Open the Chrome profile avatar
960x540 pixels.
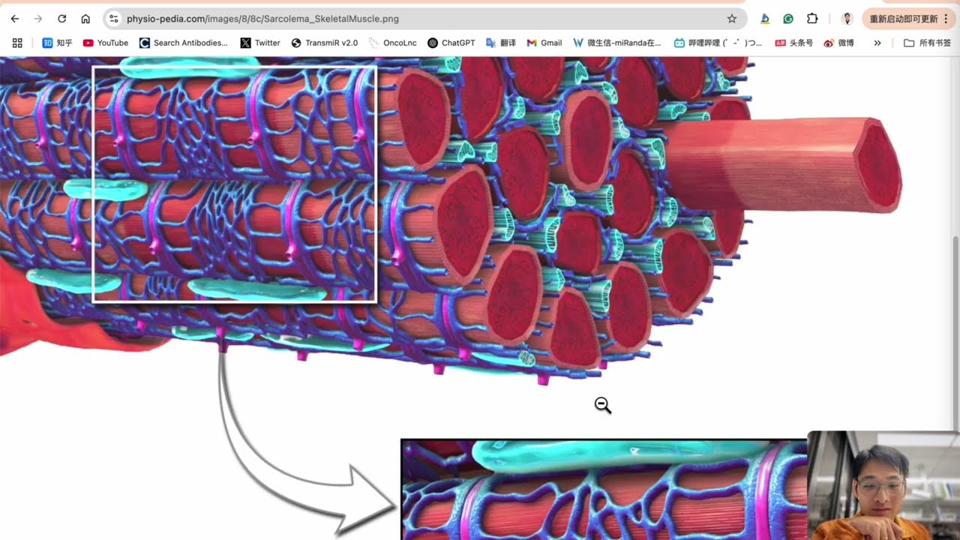(847, 19)
